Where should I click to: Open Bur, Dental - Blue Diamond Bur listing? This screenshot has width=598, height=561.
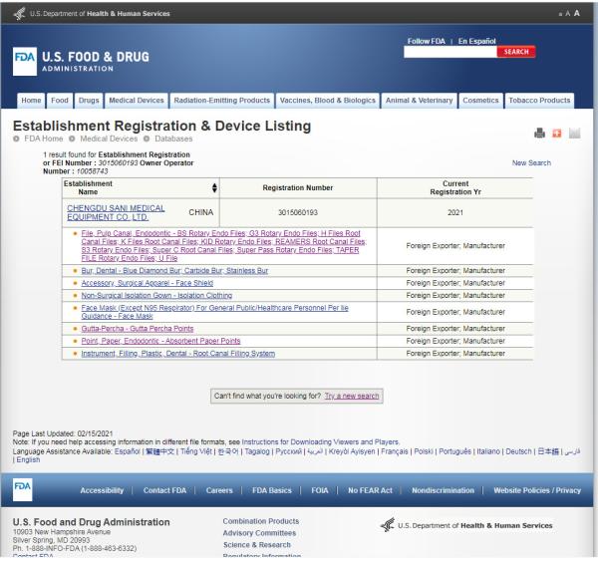(x=174, y=270)
